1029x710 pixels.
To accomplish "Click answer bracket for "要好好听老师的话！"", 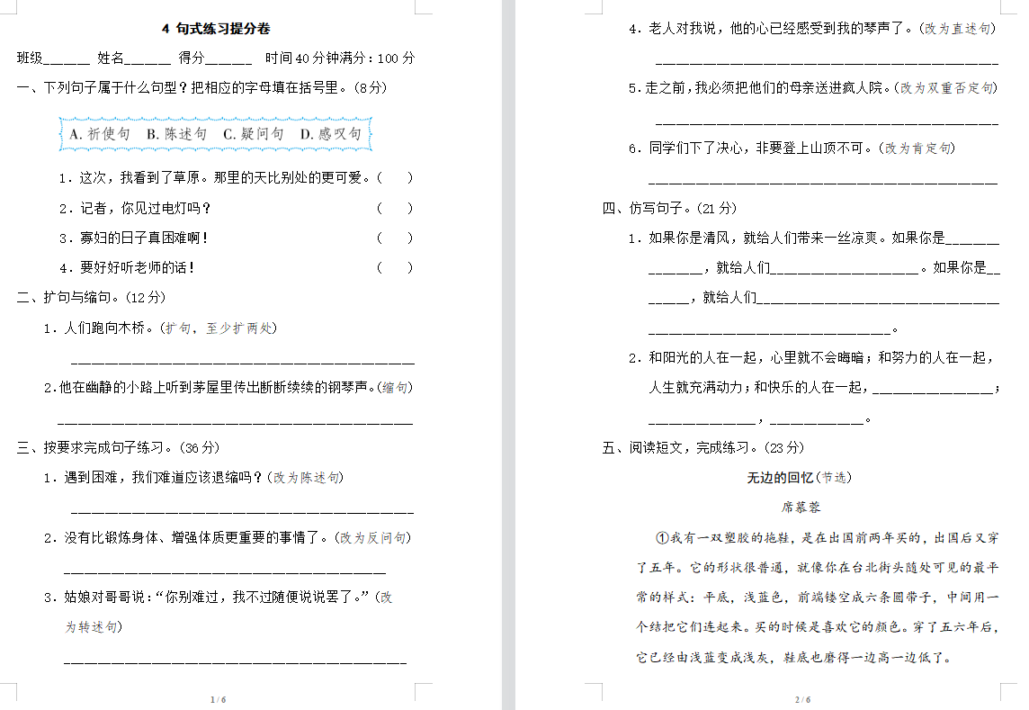I will 395,268.
